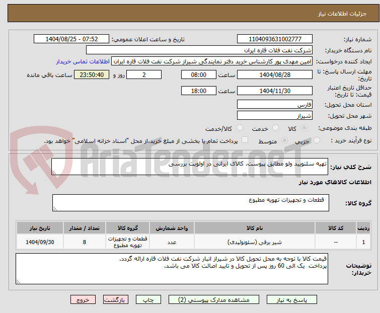Click the چاپ print button
Viewport: 380px width, 313px height.
point(148,300)
